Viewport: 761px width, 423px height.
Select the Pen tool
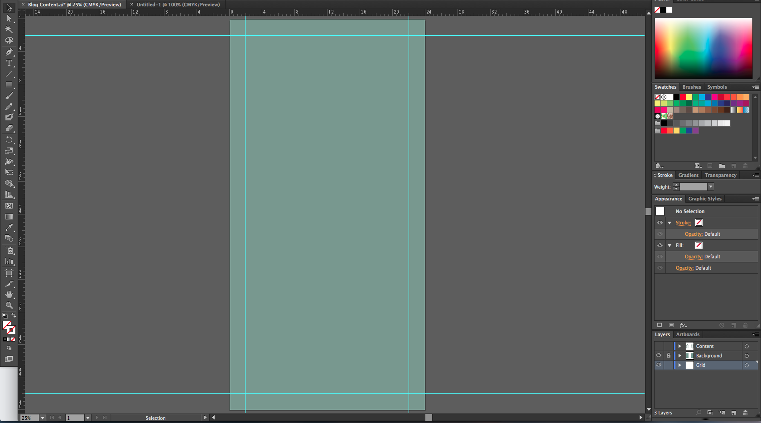point(9,52)
